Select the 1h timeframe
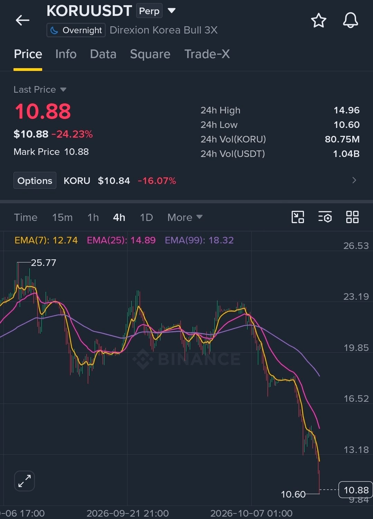373x519 pixels. click(93, 217)
